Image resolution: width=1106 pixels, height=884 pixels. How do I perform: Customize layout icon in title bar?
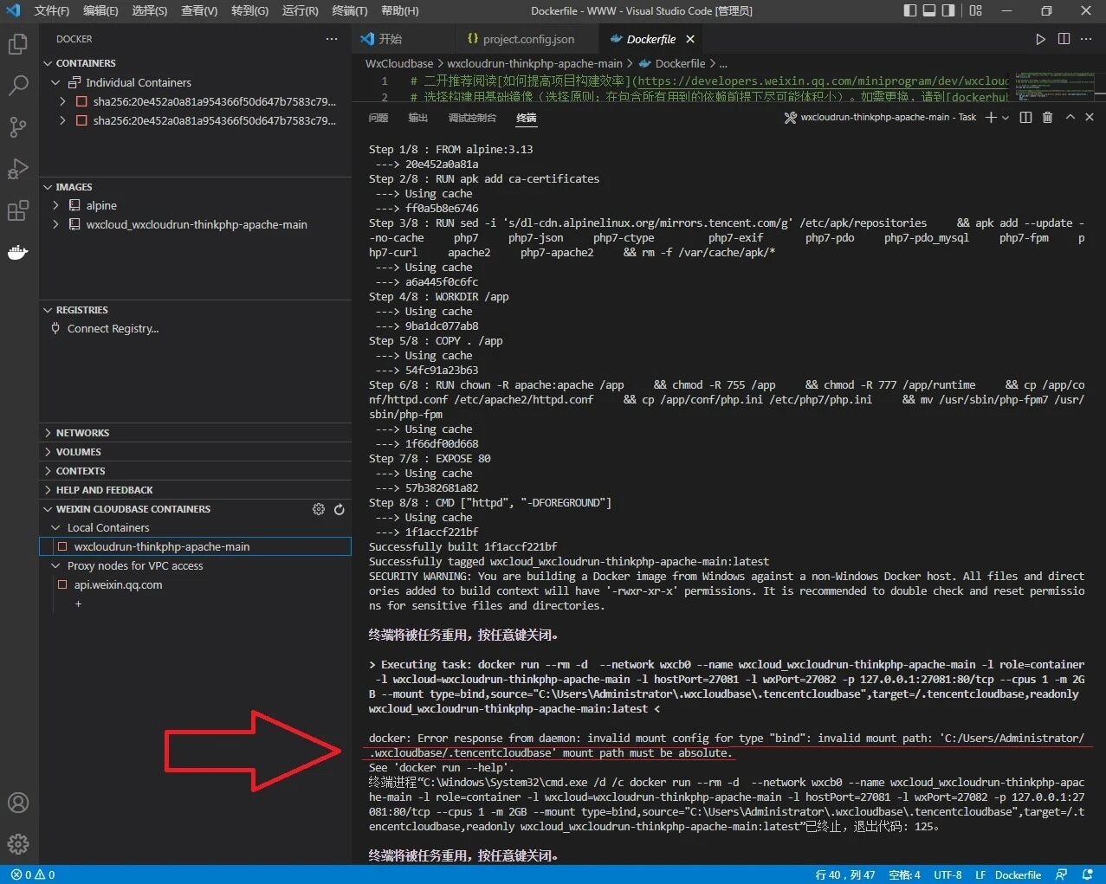[x=976, y=10]
